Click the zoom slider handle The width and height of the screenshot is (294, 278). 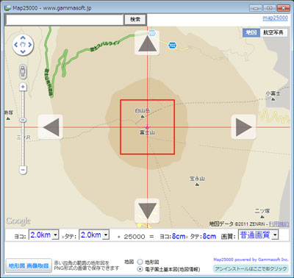23,120
